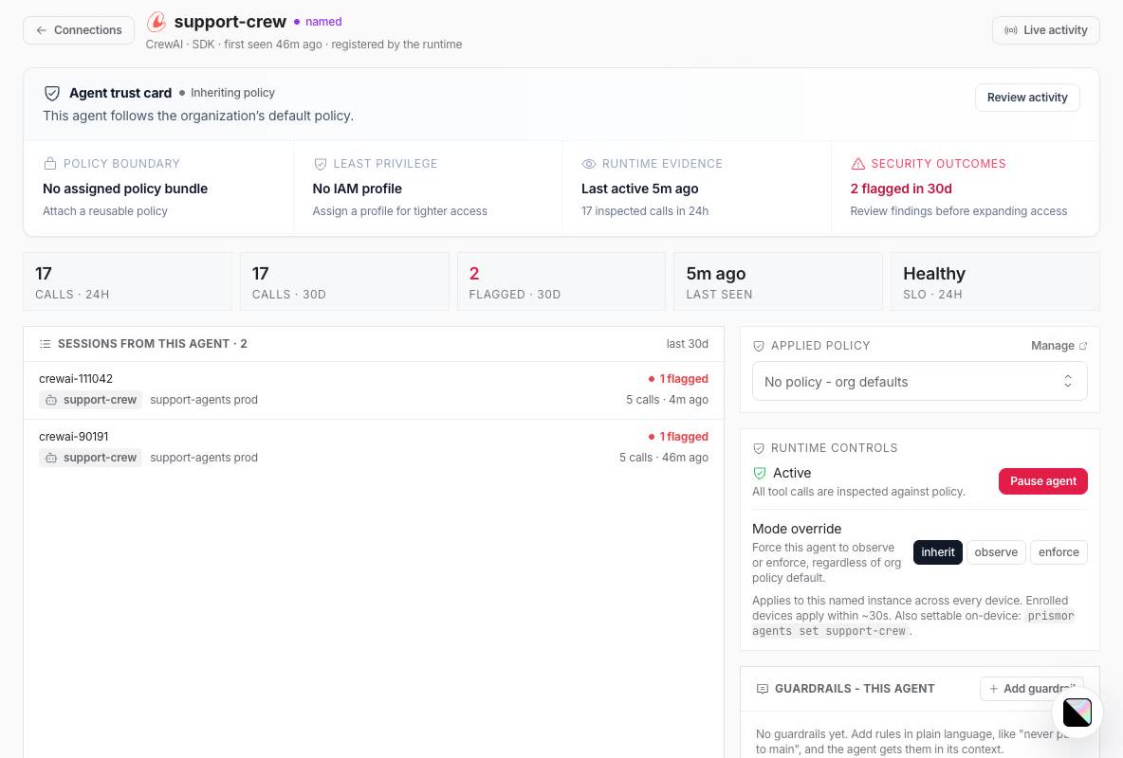1123x758 pixels.
Task: Click 'Inheriting policy' status label
Action: (x=227, y=93)
